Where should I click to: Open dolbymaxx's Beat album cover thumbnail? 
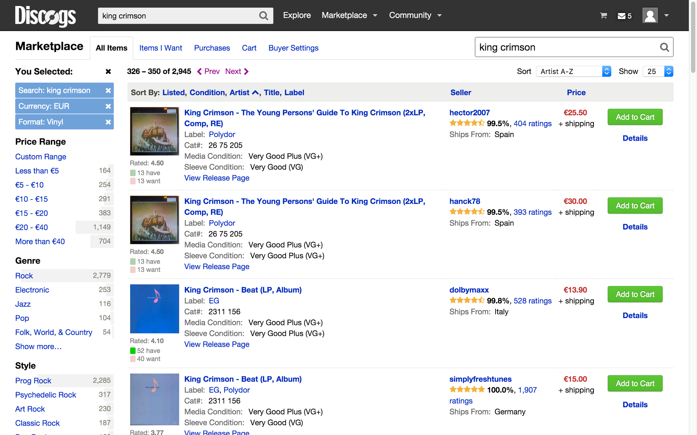154,309
